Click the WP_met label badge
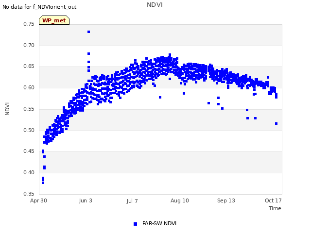 coord(54,20)
